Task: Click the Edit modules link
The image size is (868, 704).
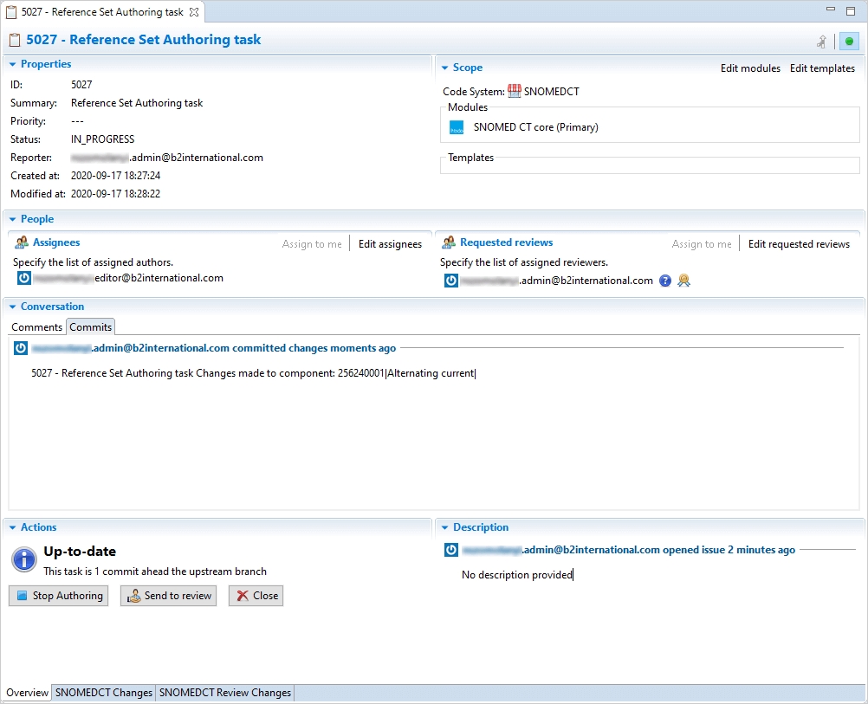Action: (x=750, y=68)
